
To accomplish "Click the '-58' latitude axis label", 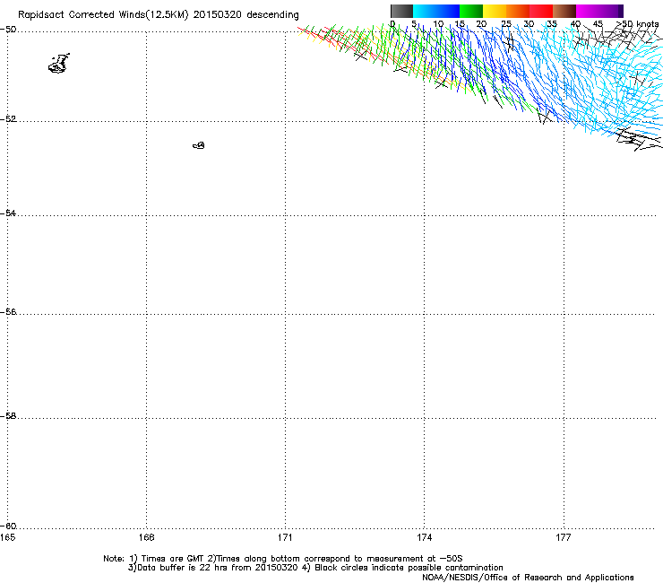I will tap(8, 416).
